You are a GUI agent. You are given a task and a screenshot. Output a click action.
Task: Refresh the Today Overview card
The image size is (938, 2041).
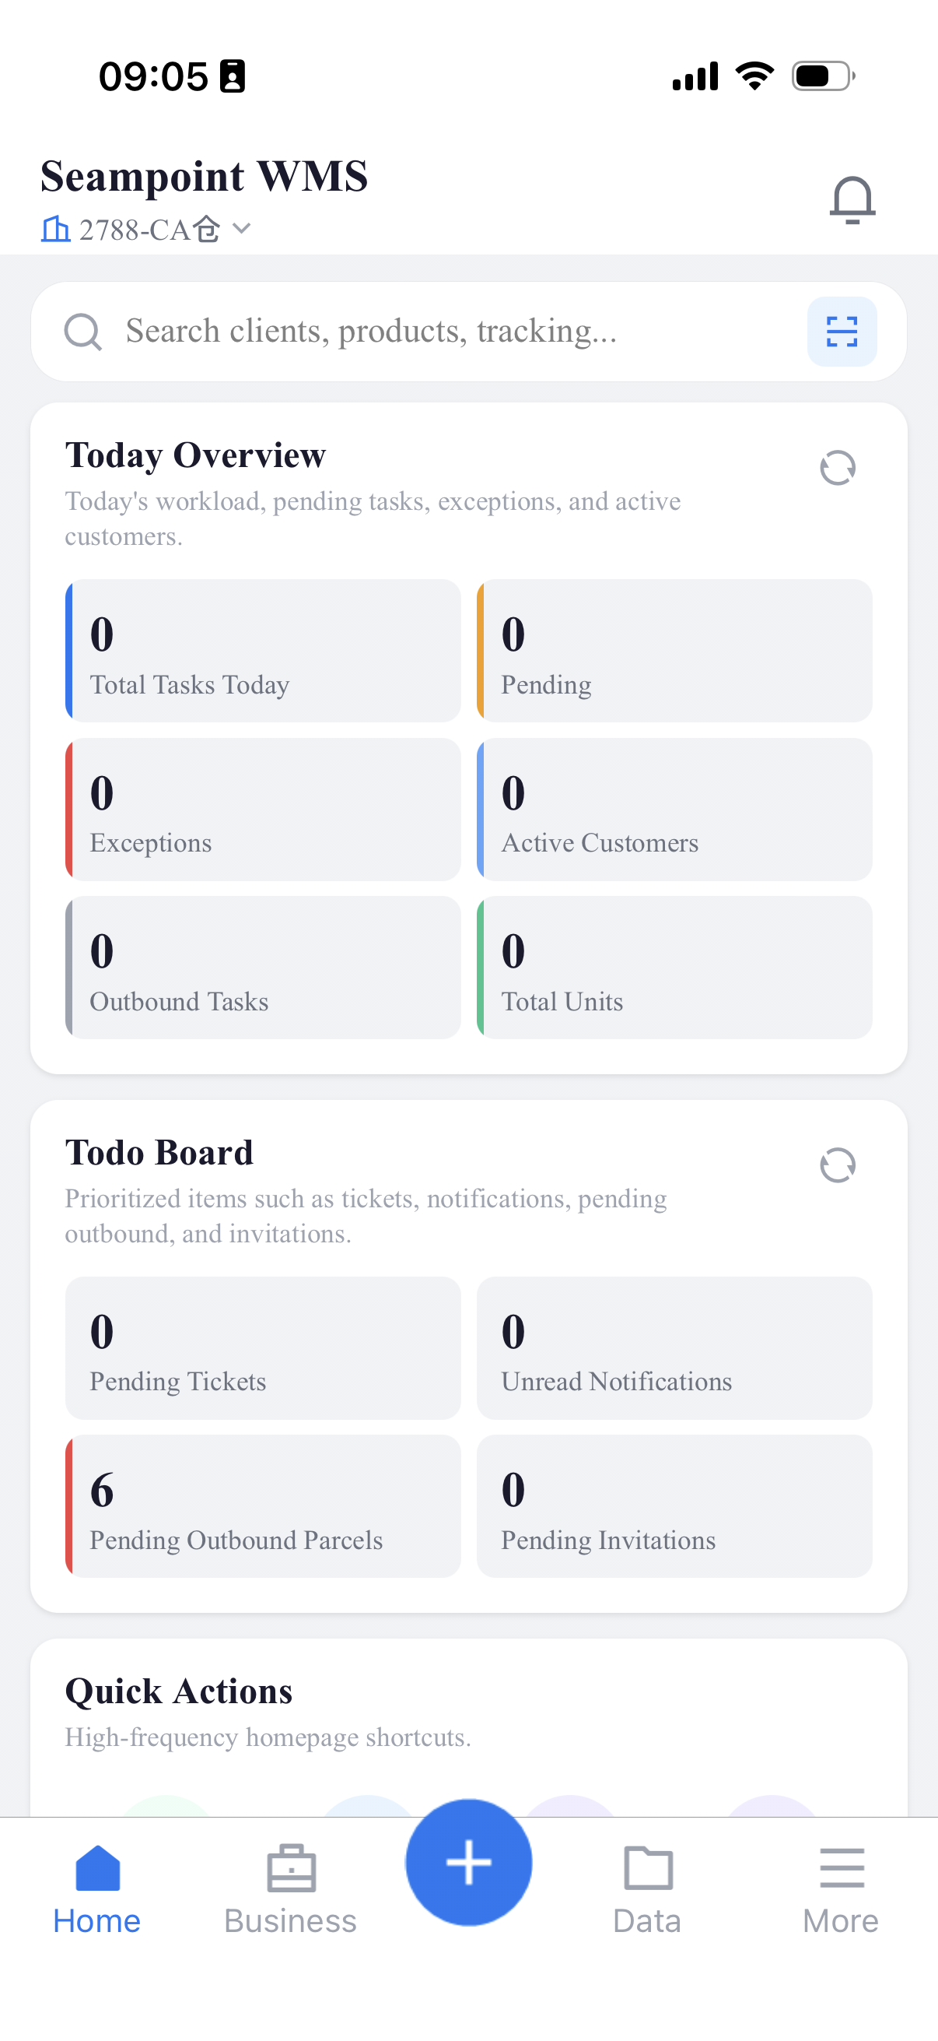[x=838, y=468]
